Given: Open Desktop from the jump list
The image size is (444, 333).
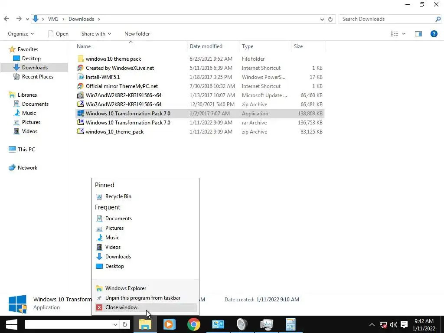Looking at the screenshot, I should 146,266.
